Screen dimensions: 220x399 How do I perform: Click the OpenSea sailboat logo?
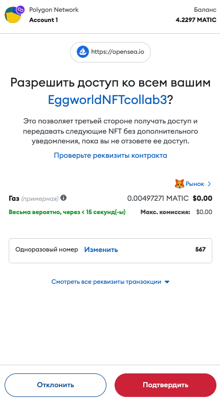tap(83, 52)
